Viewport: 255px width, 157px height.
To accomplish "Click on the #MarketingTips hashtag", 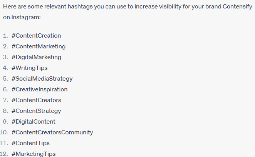I will 33,154.
